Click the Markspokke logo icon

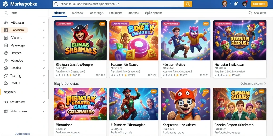(5, 4)
